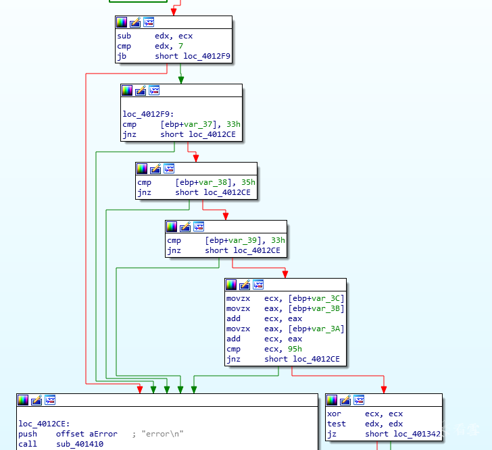Screen dimensions: 492x450
Task: Click pencil edit icon on the movzx block
Action: pos(245,285)
